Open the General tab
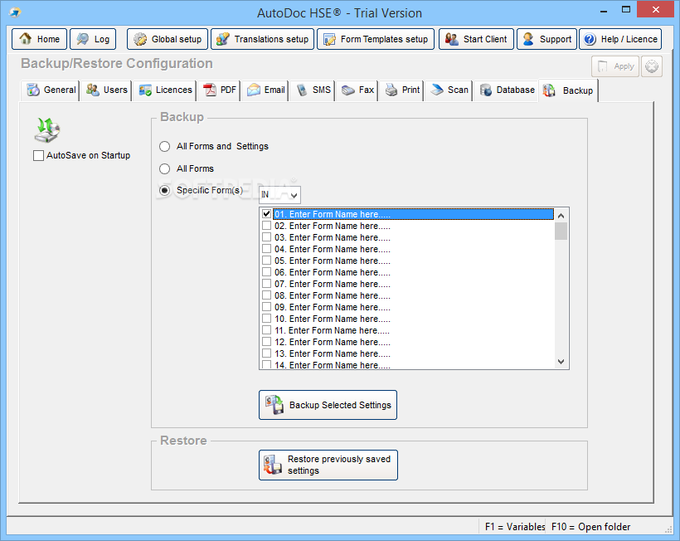The image size is (680, 541). (51, 90)
